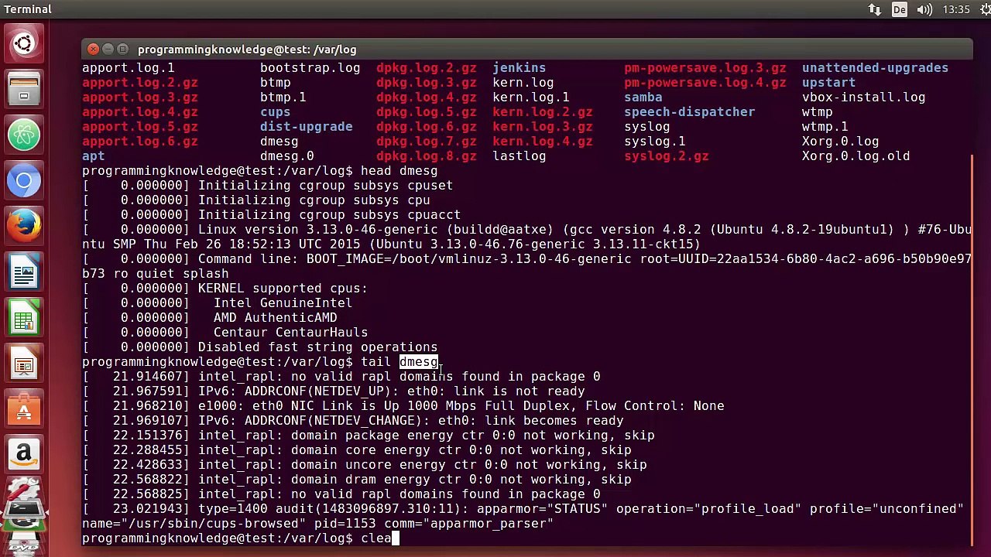Screen dimensions: 991x557
Task: Launch Chromium browser from the launcher
Action: point(24,181)
